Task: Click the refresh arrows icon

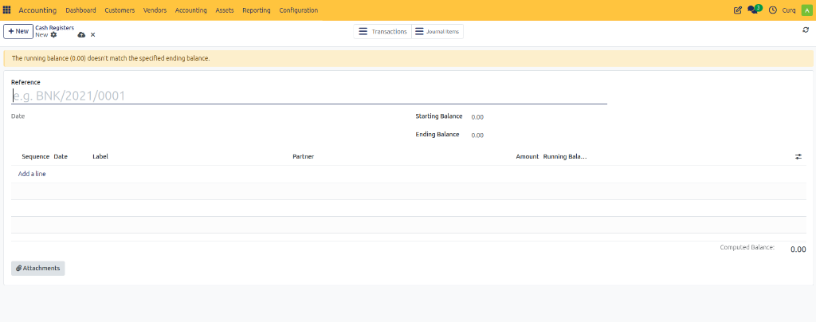Action: [x=806, y=30]
